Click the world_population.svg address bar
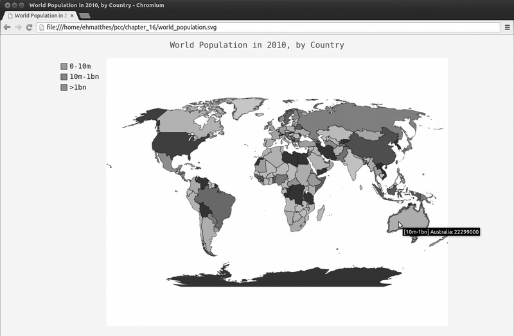Viewport: 514px width, 336px height. click(268, 28)
